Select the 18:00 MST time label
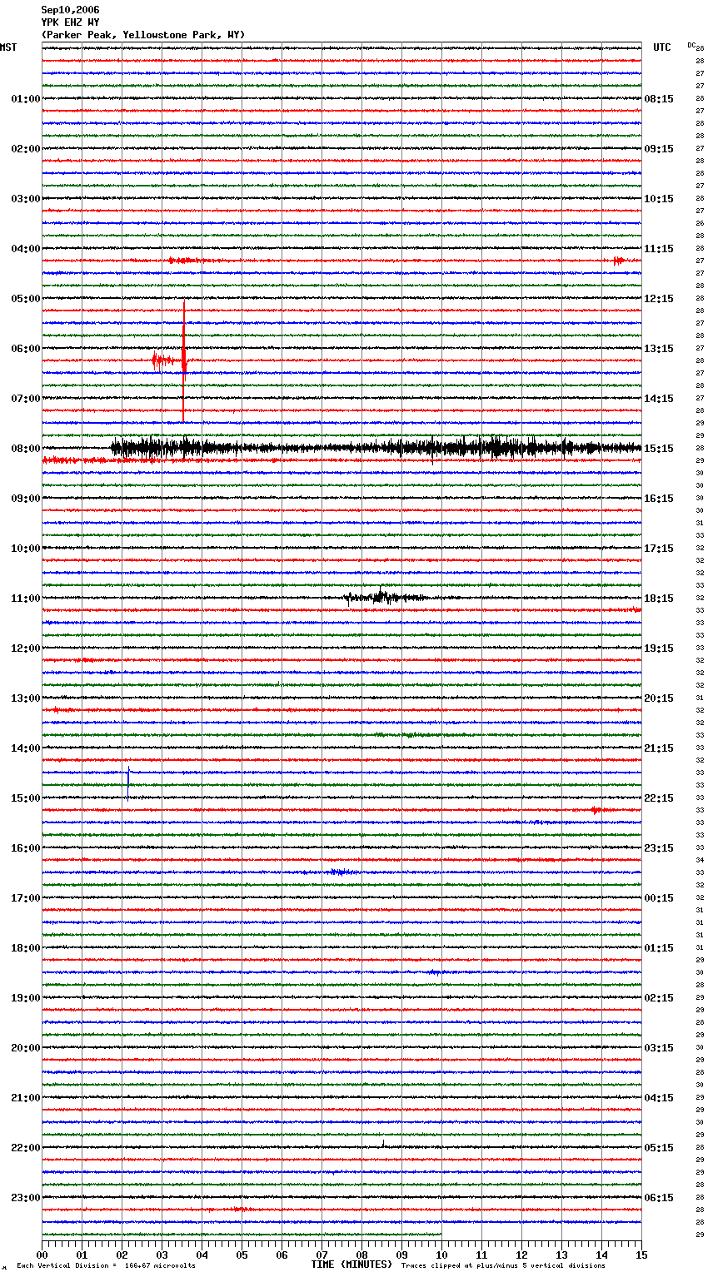The image size is (708, 1277). 25,948
